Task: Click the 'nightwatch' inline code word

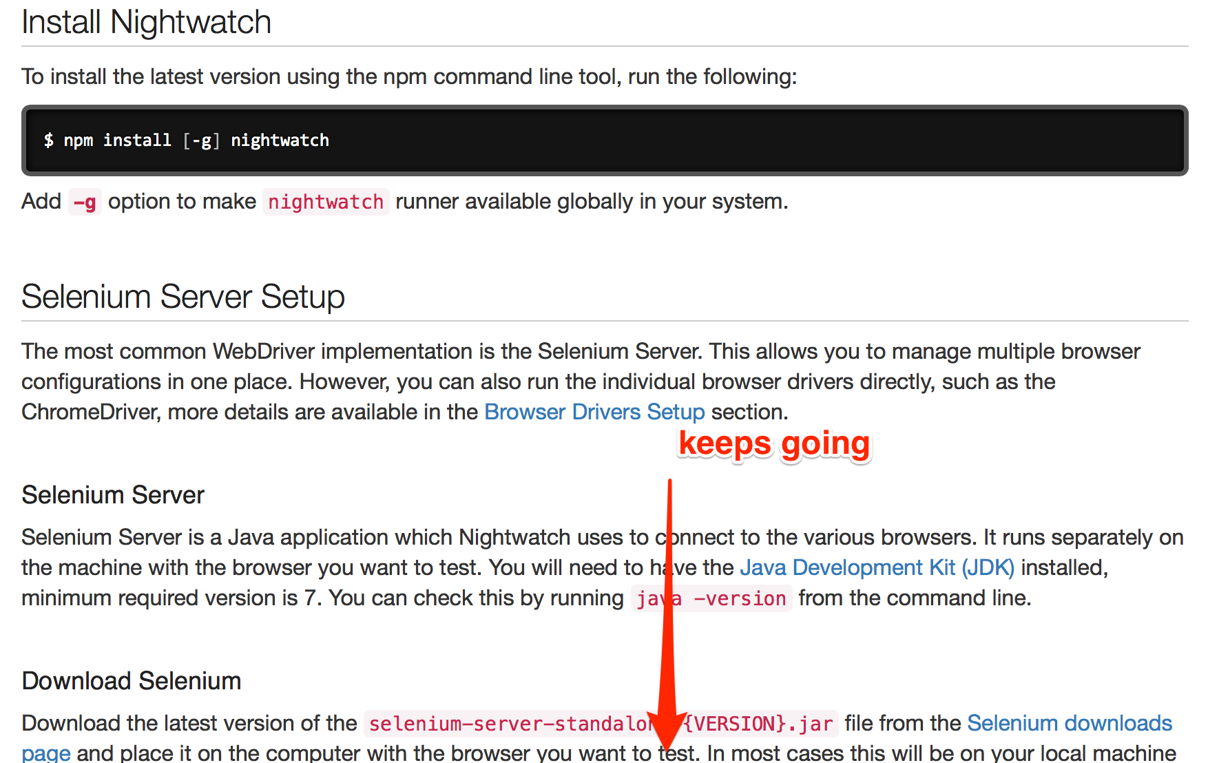Action: (326, 202)
